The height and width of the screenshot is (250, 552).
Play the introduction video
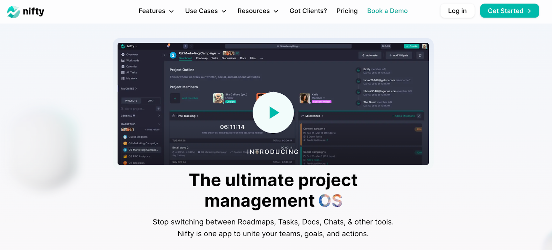point(273,113)
